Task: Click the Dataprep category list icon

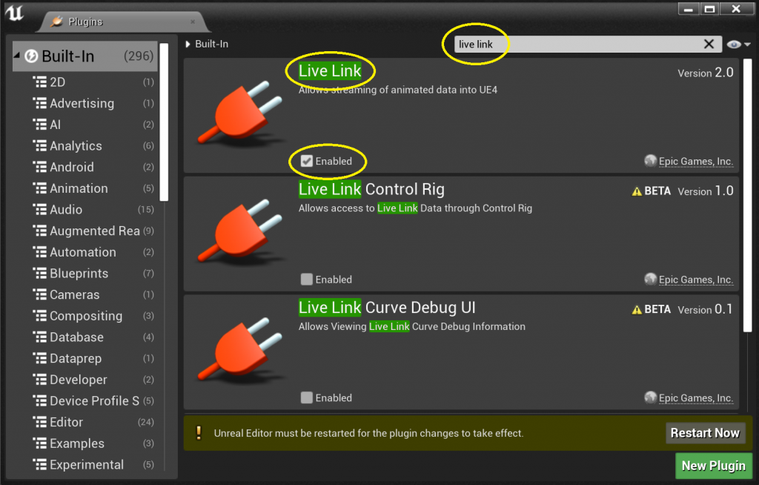Action: (x=40, y=358)
